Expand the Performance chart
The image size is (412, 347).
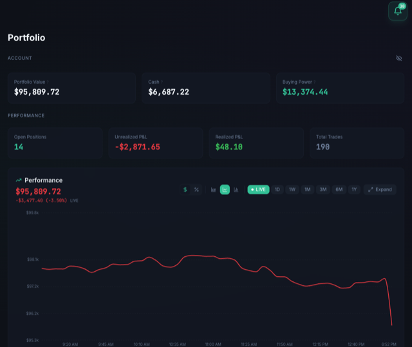(x=380, y=190)
